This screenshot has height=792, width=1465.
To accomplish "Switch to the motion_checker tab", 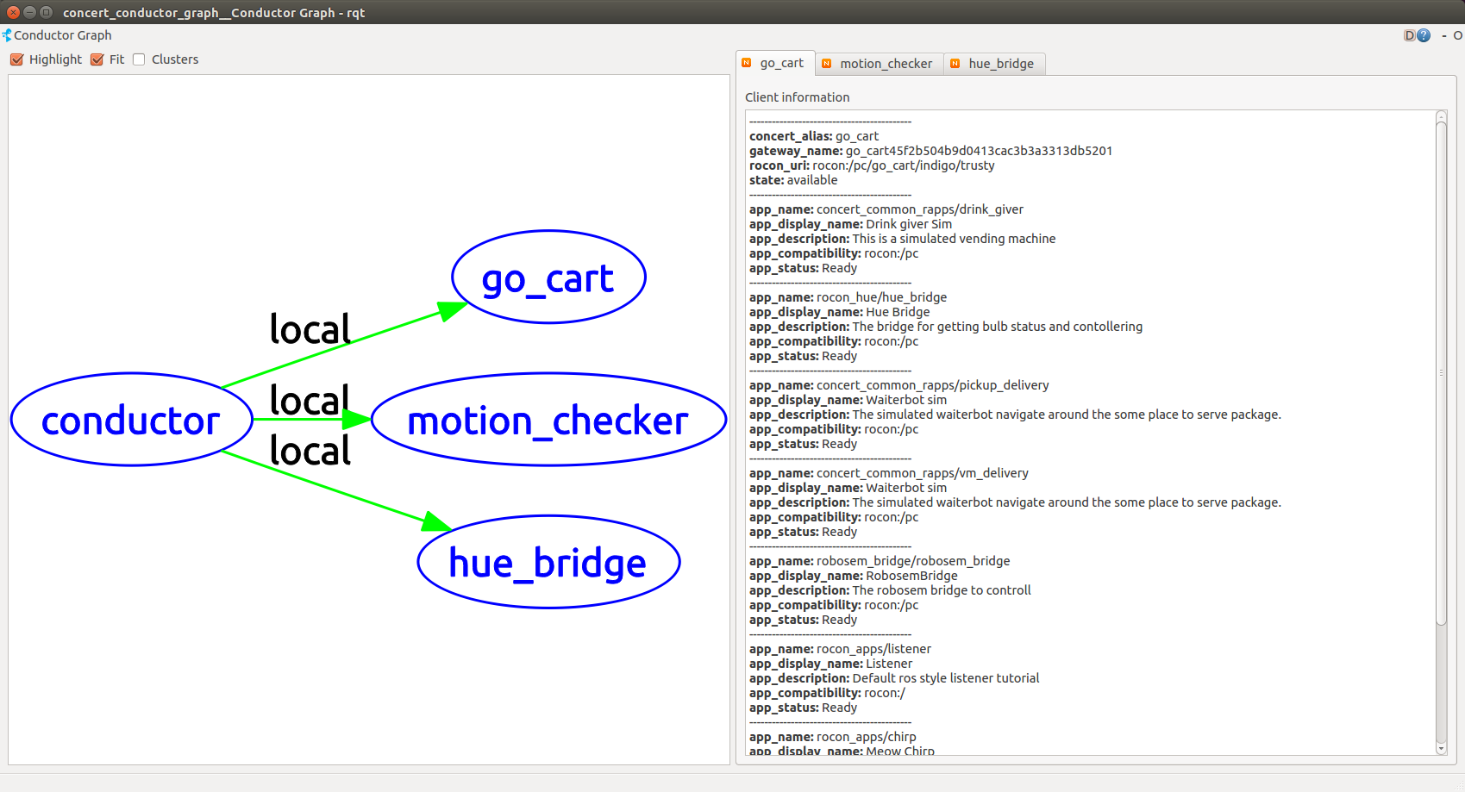I will [x=886, y=64].
